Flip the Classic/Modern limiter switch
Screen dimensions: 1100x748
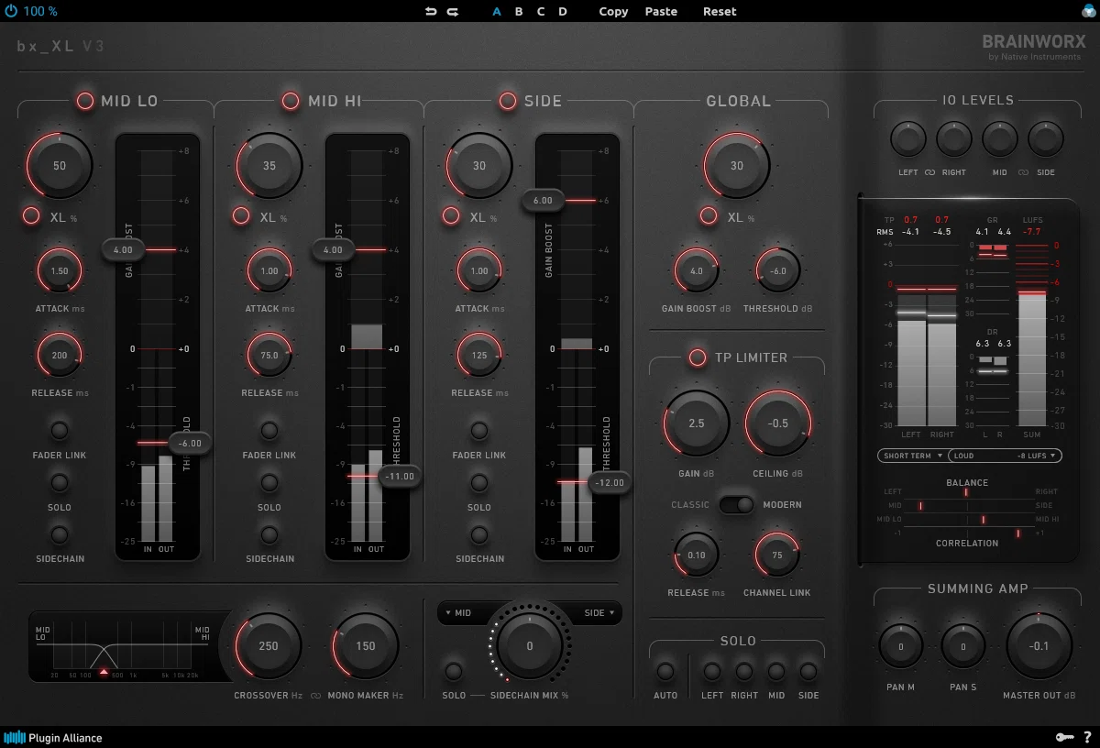pyautogui.click(x=736, y=504)
